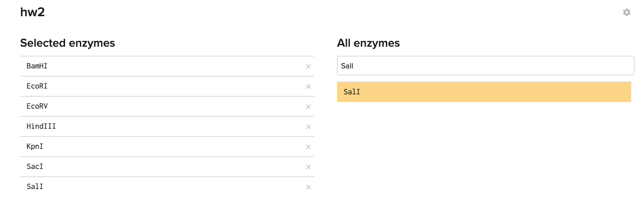Image resolution: width=641 pixels, height=214 pixels.
Task: Click the EcoRI enzyme name
Action: 37,86
